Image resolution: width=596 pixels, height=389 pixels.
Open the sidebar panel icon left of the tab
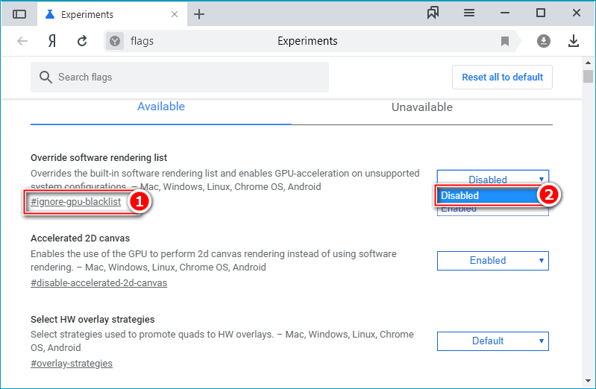pyautogui.click(x=19, y=13)
